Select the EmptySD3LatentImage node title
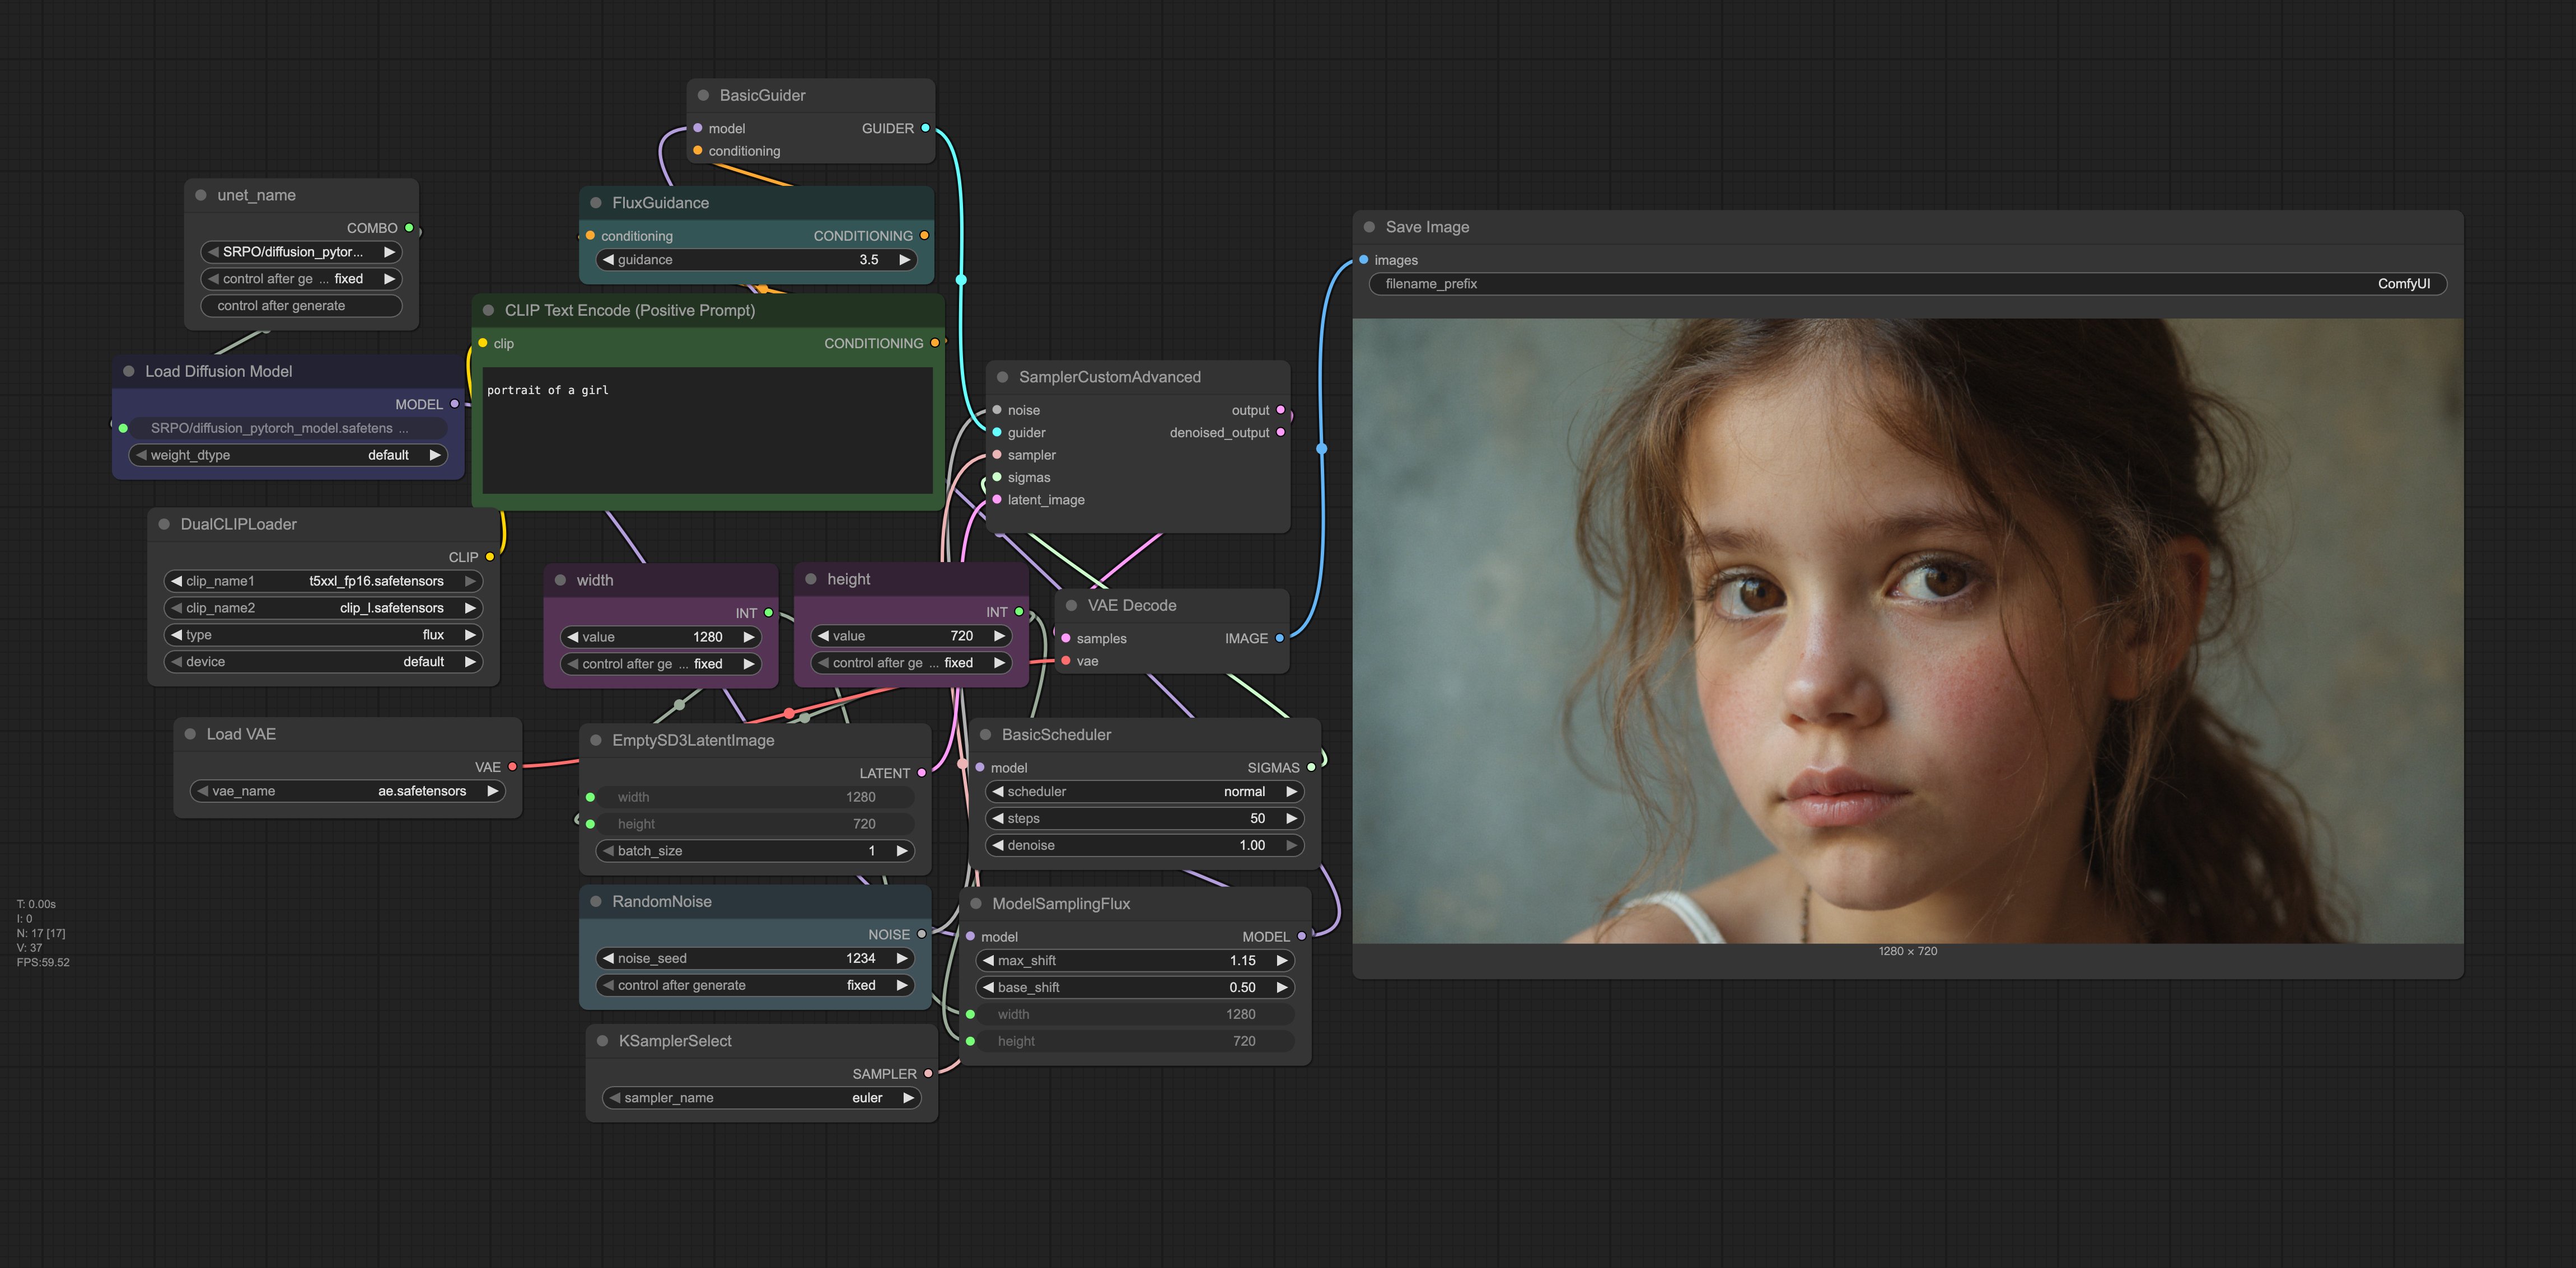Viewport: 2576px width, 1268px height. coord(693,740)
